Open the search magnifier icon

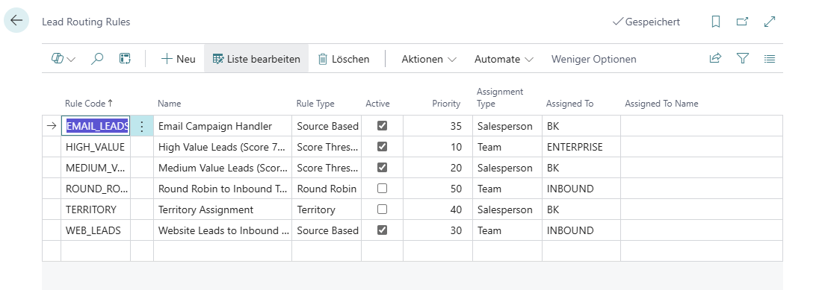point(97,59)
